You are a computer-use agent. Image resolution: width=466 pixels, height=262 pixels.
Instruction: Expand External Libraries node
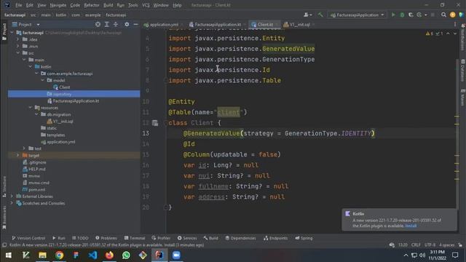[12, 196]
